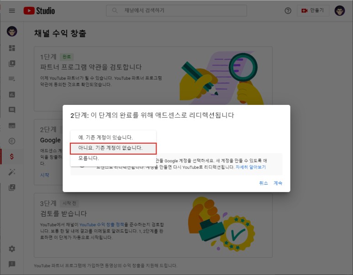353x275 pixels.
Task: Select '예. 기존 계정이 있습니다.' option
Action: pos(113,137)
